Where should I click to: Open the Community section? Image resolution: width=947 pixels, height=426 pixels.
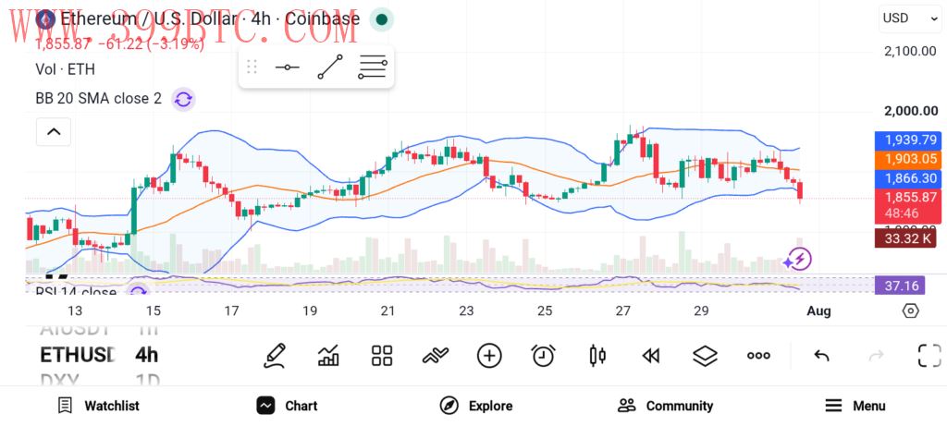(666, 406)
